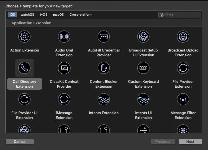
Task: Select the Message Filter Extension icon
Action: point(183,99)
